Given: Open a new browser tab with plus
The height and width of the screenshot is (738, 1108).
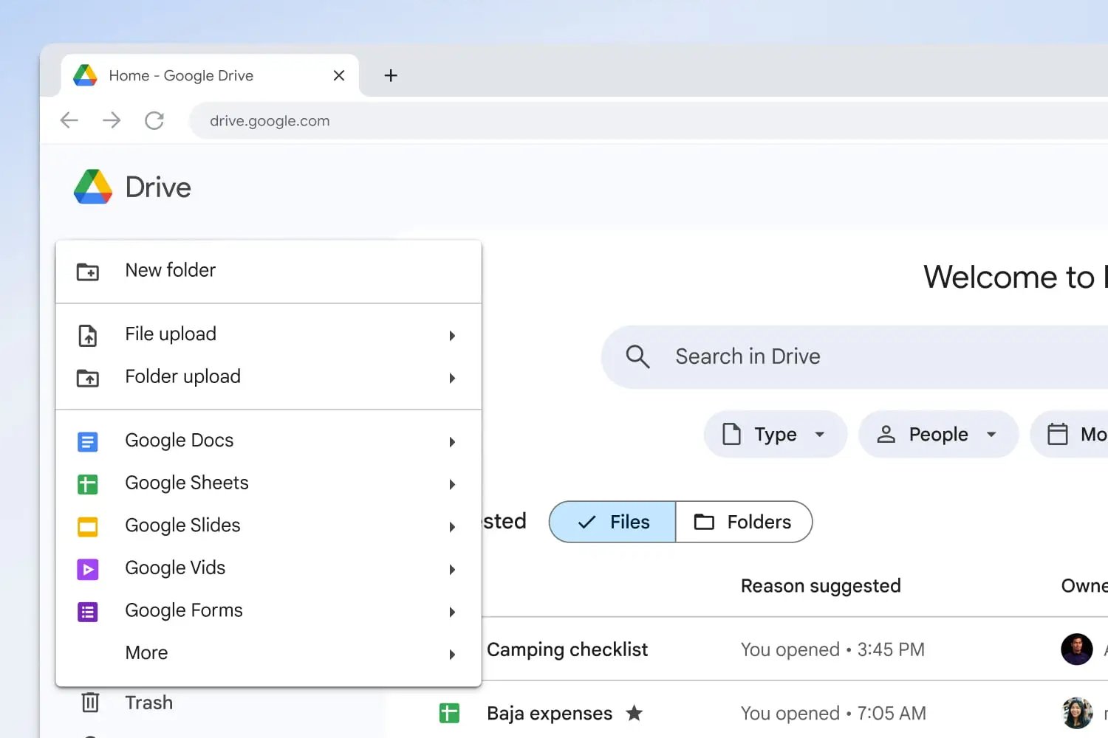Looking at the screenshot, I should pos(391,75).
